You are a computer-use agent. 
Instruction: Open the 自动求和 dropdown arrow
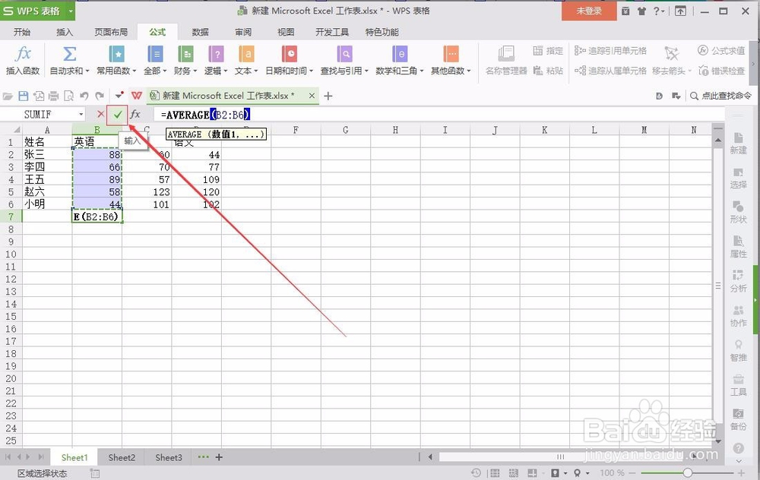point(86,71)
